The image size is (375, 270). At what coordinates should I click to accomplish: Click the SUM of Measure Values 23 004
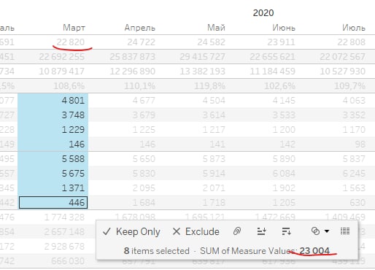pos(265,251)
